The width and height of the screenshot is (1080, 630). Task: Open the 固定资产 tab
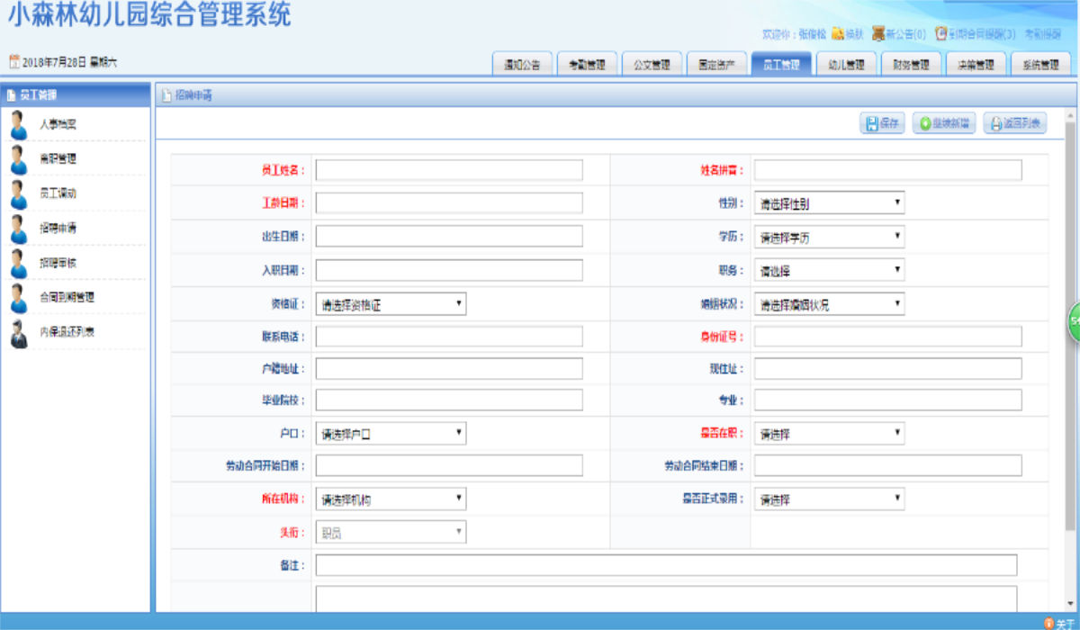click(x=716, y=64)
